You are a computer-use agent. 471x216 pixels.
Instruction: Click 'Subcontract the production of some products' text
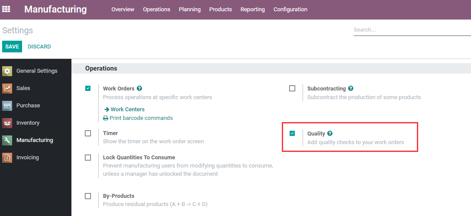[x=364, y=97]
